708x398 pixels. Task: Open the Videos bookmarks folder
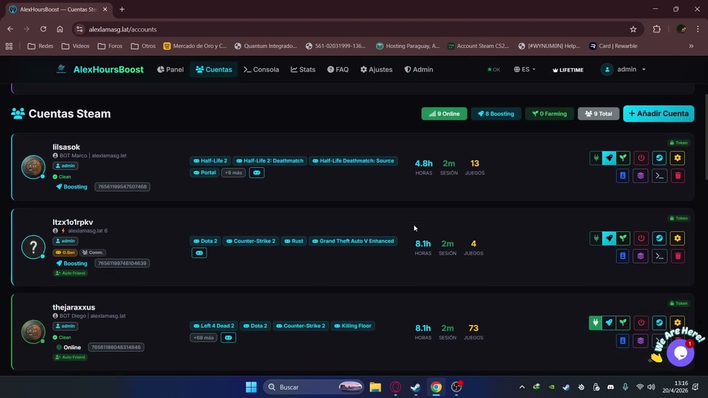75,46
